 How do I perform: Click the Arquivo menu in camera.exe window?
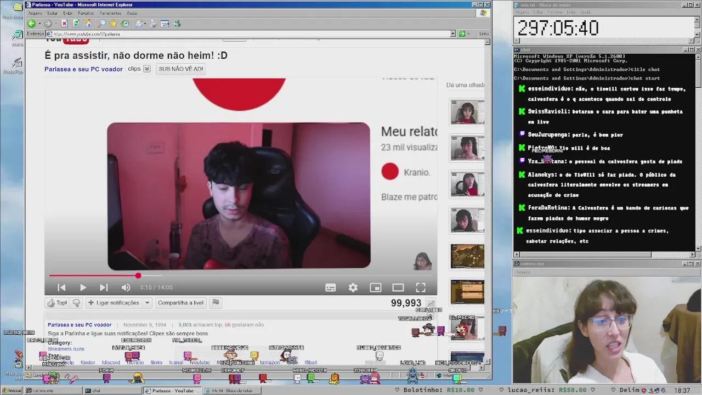coord(523,272)
